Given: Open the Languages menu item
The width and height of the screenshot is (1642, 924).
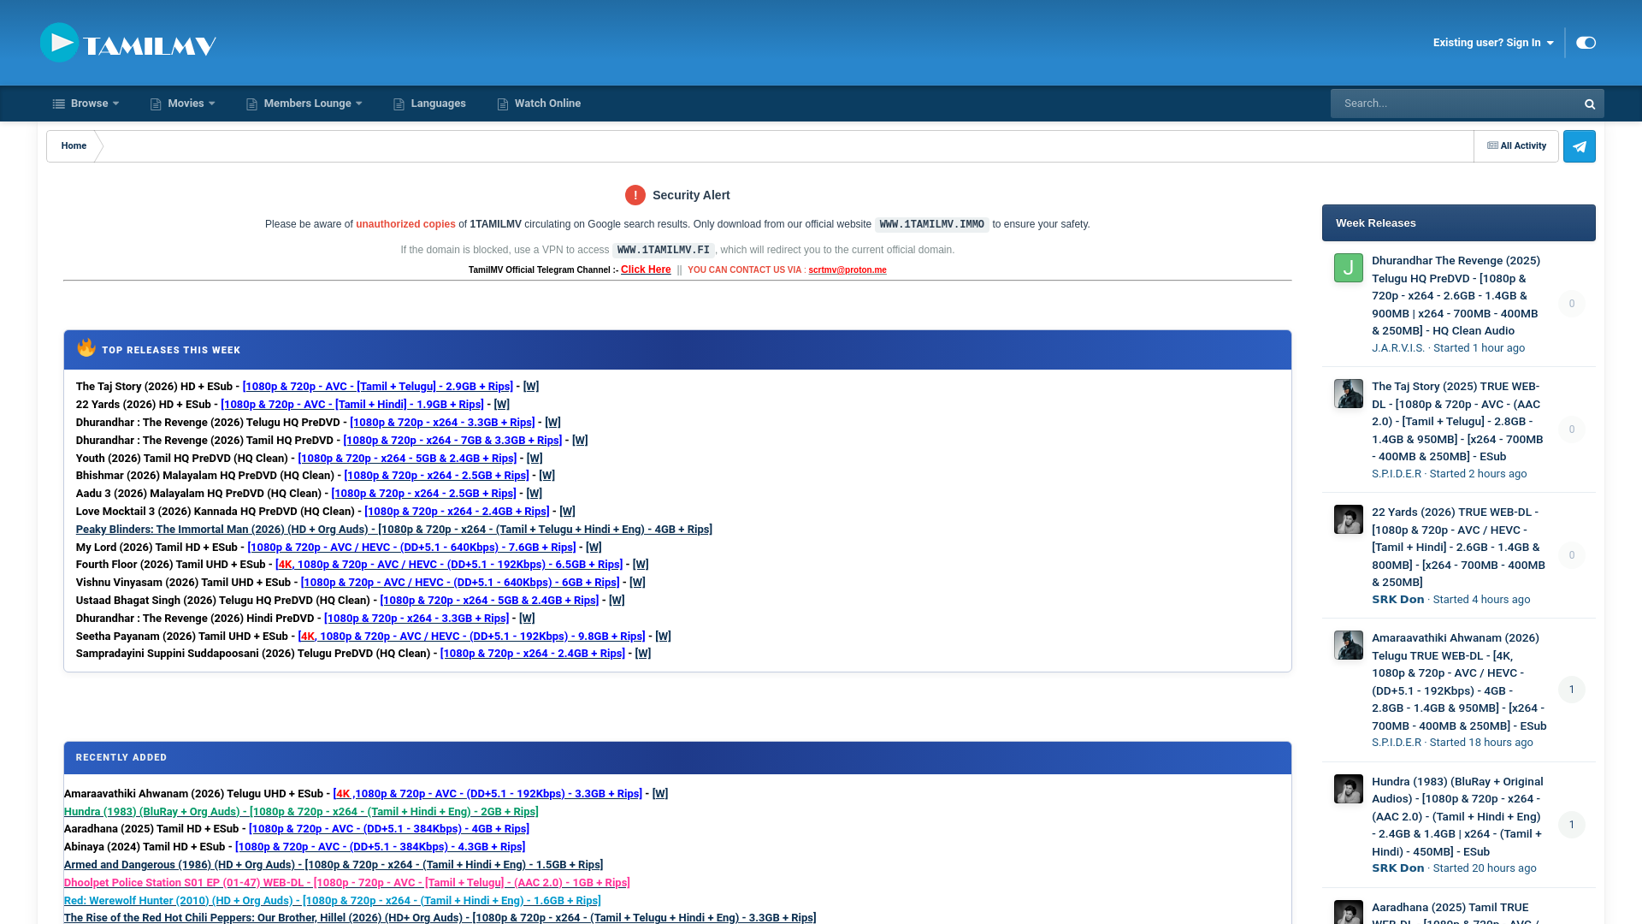Looking at the screenshot, I should tap(429, 104).
